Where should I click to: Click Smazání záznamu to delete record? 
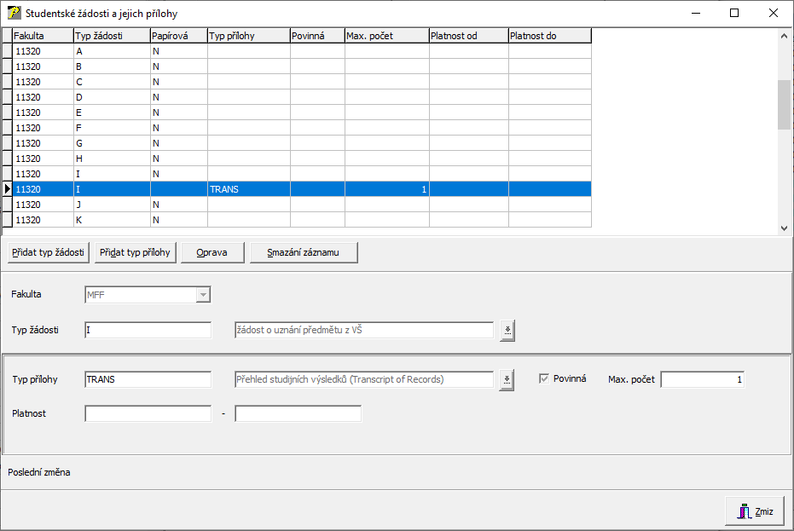pyautogui.click(x=304, y=253)
